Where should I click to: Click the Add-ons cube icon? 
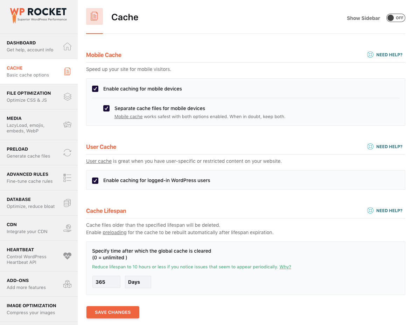67,284
